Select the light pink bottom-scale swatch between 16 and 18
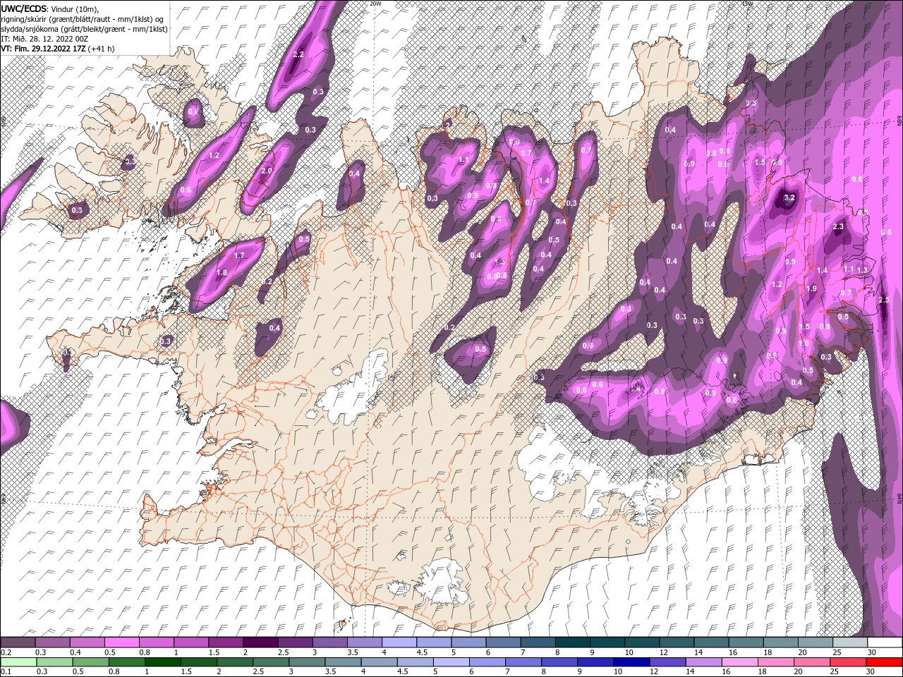Screen dimensions: 903x677 (x=740, y=662)
